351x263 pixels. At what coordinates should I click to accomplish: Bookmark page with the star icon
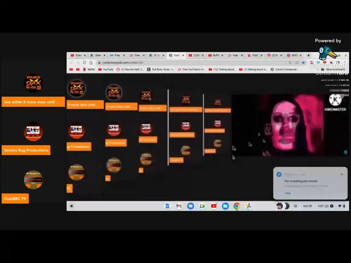click(x=303, y=63)
